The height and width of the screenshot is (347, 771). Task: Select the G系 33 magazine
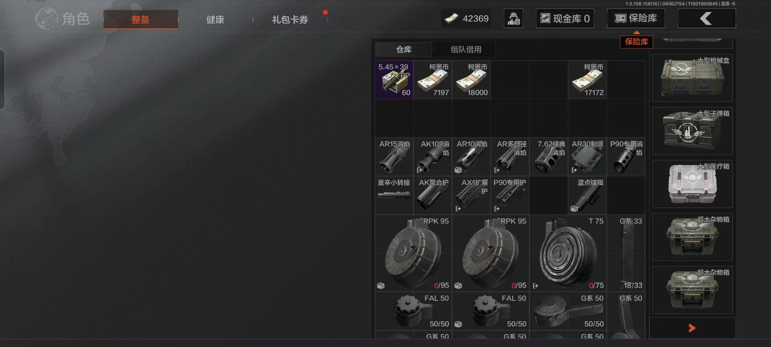coord(626,253)
